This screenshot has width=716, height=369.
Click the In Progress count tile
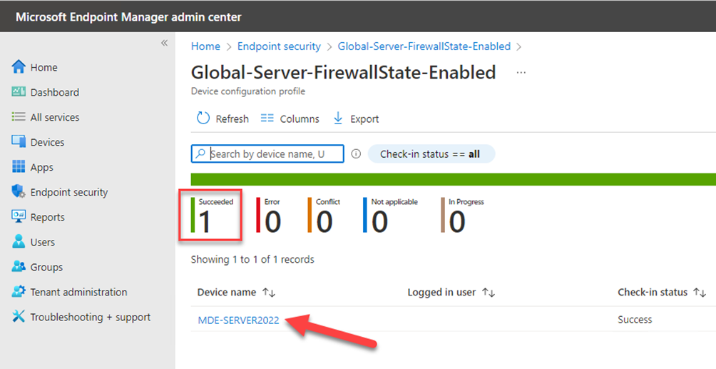[x=463, y=216]
